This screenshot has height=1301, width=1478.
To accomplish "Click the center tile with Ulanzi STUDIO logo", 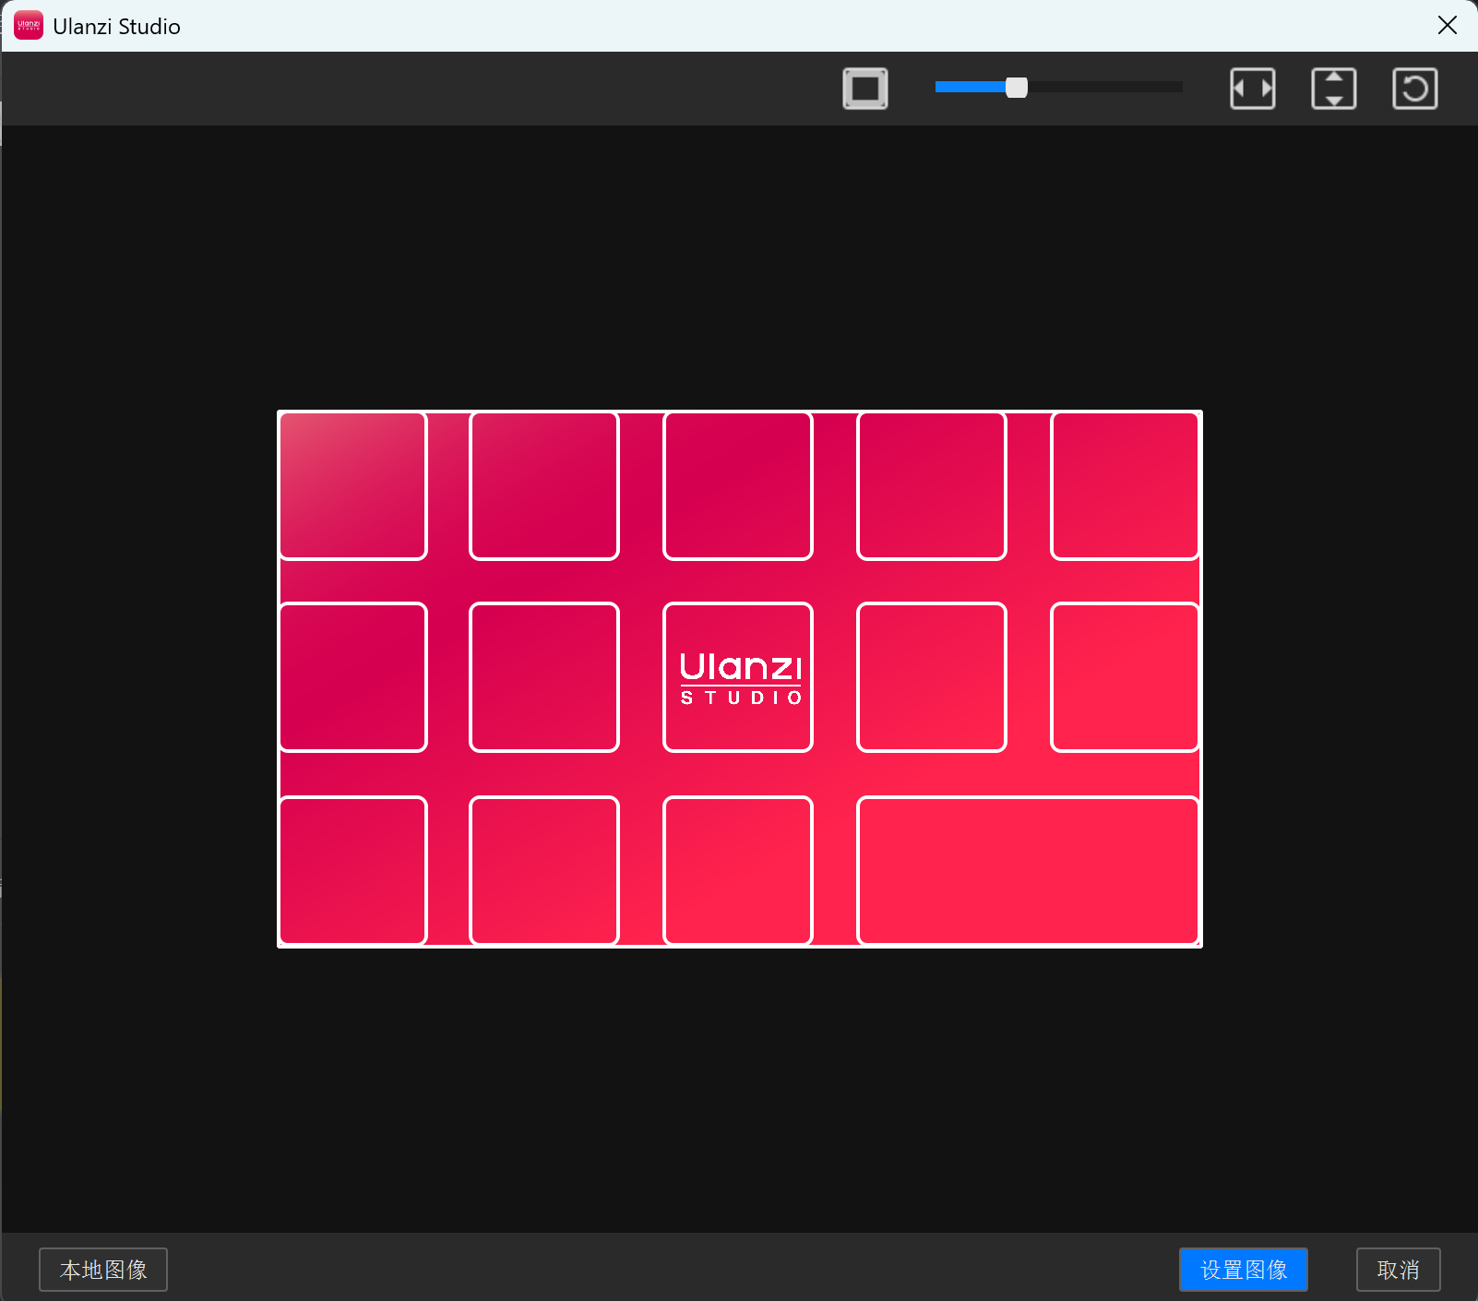I will coord(738,677).
